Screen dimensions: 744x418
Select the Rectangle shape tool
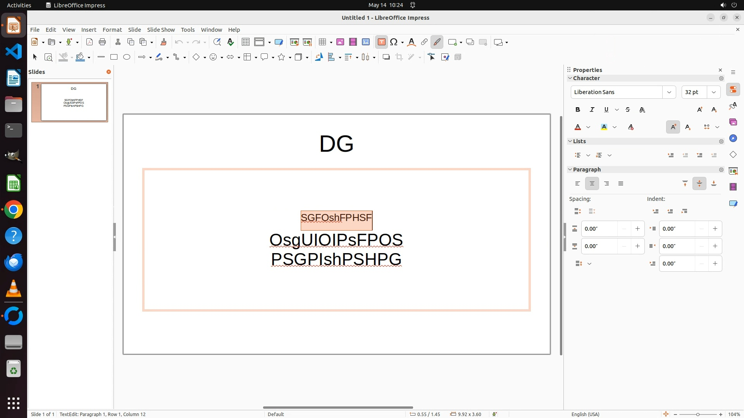coord(114,57)
